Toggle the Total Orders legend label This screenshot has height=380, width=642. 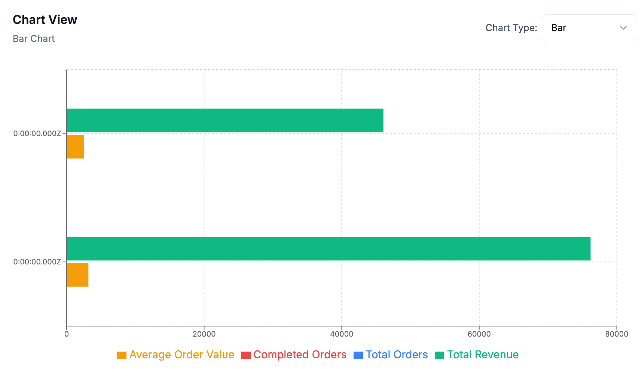(397, 355)
